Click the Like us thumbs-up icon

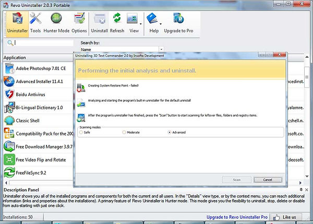[x=276, y=217]
